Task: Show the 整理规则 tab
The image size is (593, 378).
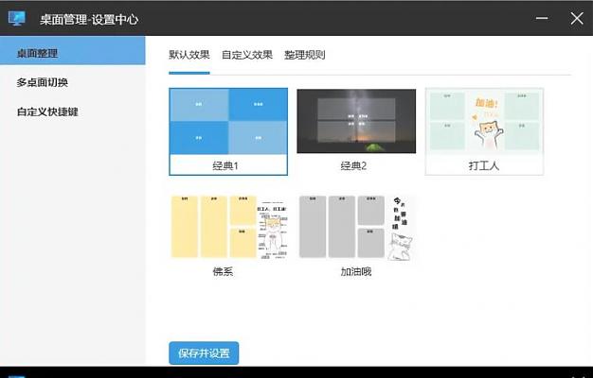Action: [x=304, y=55]
